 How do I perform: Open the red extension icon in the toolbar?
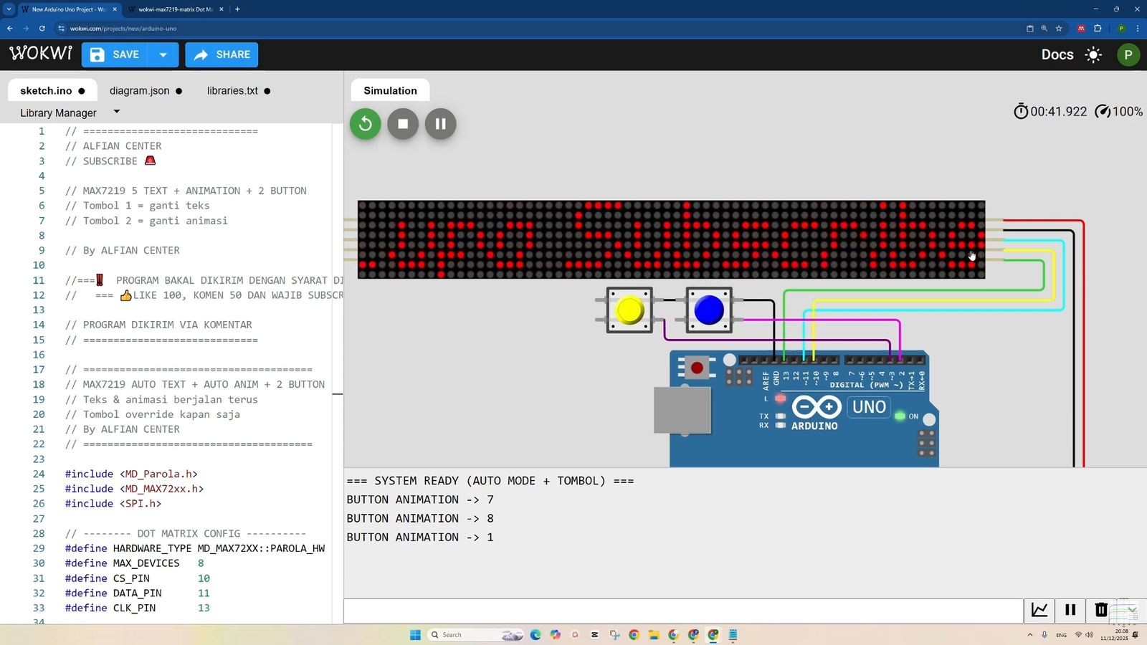pyautogui.click(x=1081, y=29)
